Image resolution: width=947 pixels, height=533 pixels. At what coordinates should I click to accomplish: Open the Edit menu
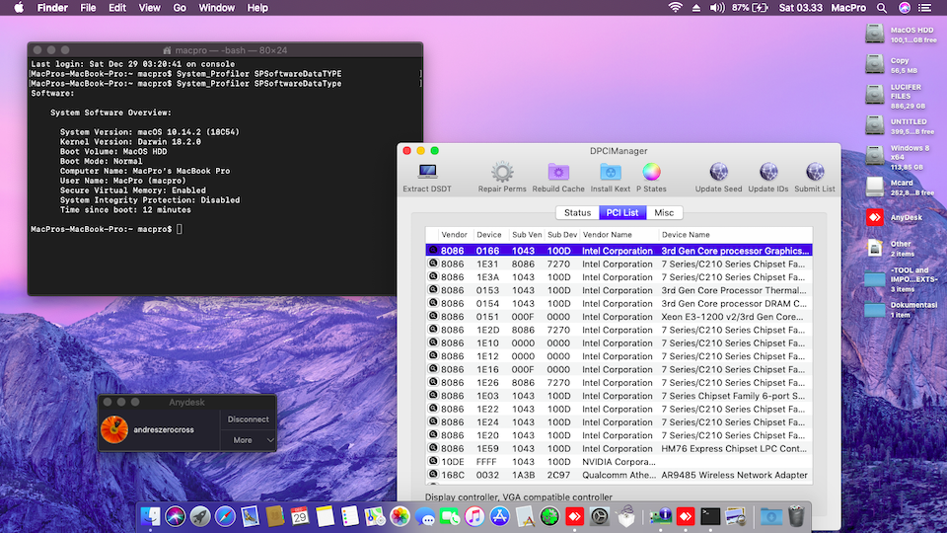click(117, 8)
